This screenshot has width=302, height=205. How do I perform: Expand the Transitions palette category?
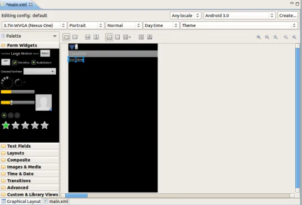click(29, 181)
